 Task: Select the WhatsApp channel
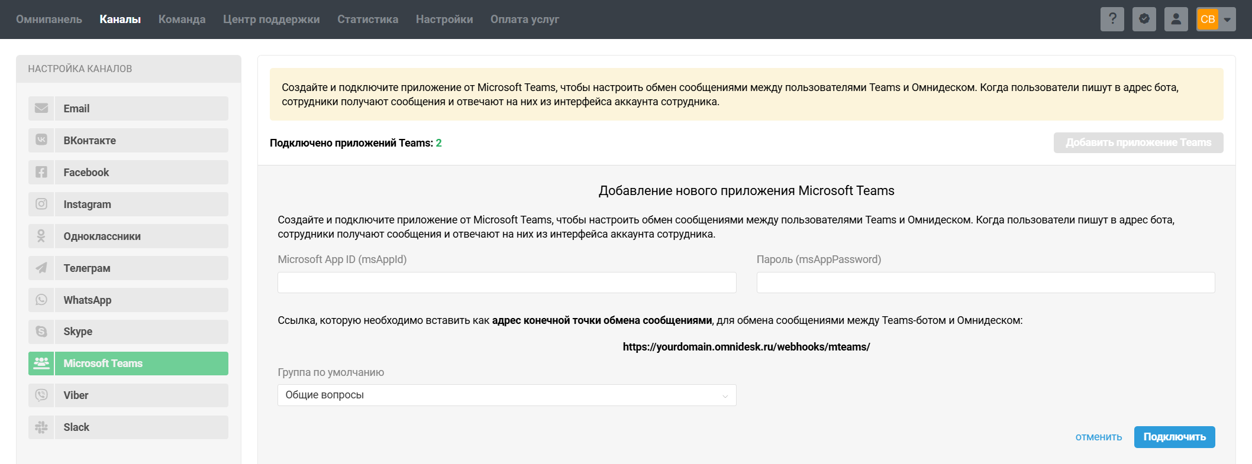click(128, 300)
